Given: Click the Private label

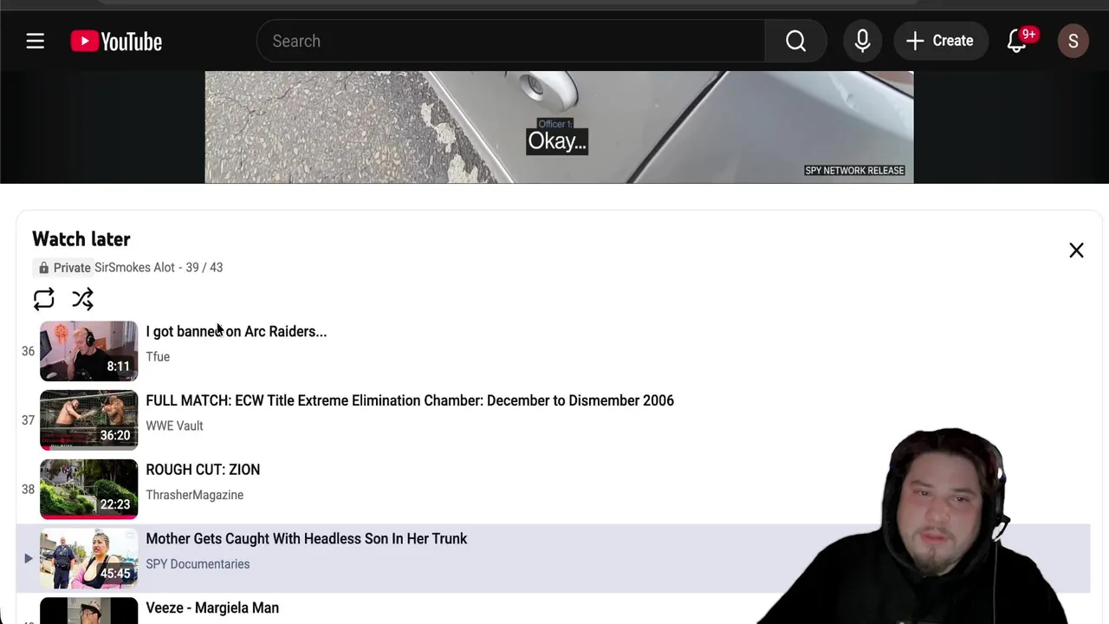Looking at the screenshot, I should [72, 268].
